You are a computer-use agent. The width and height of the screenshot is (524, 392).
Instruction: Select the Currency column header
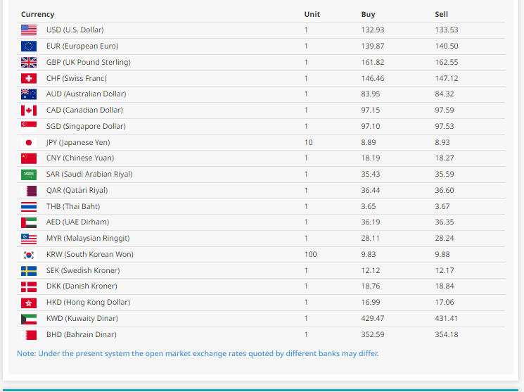37,14
